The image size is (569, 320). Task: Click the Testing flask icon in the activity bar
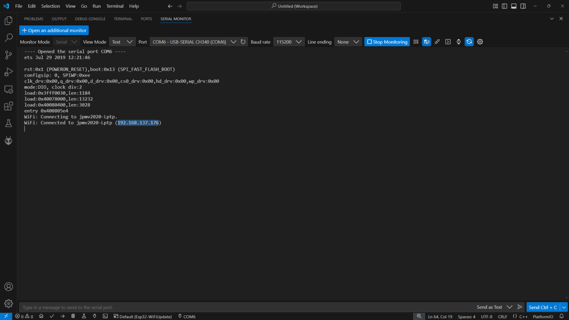tap(9, 123)
